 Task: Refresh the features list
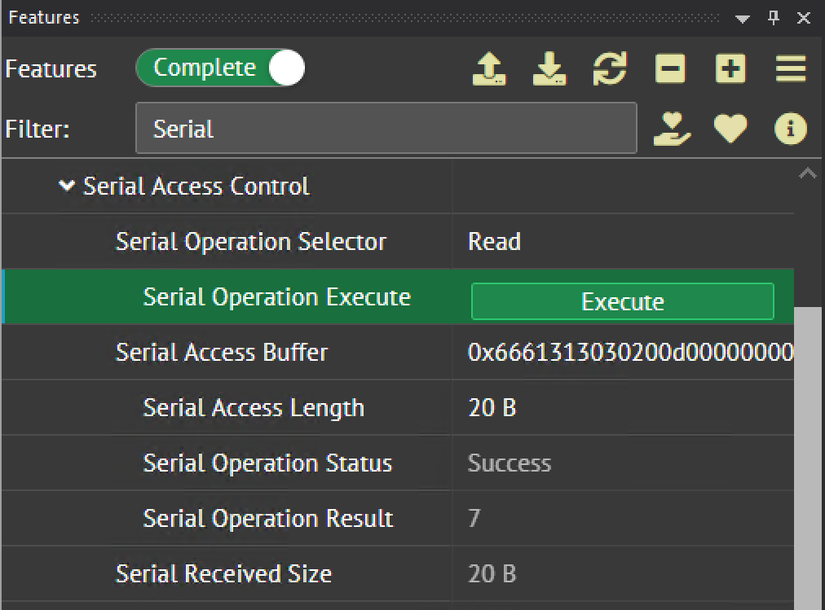(x=610, y=69)
